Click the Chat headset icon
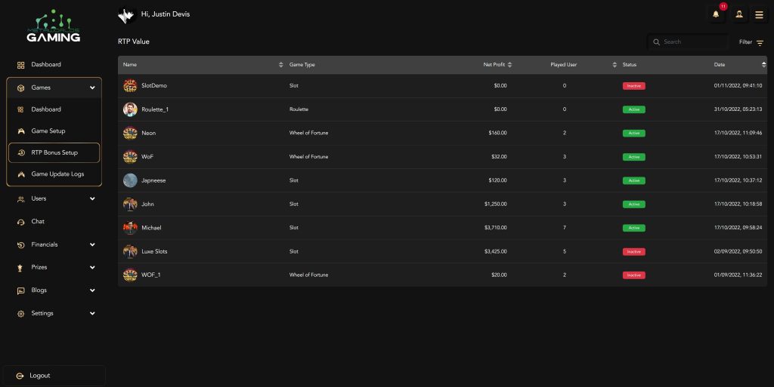This screenshot has height=387, width=774. pos(21,222)
